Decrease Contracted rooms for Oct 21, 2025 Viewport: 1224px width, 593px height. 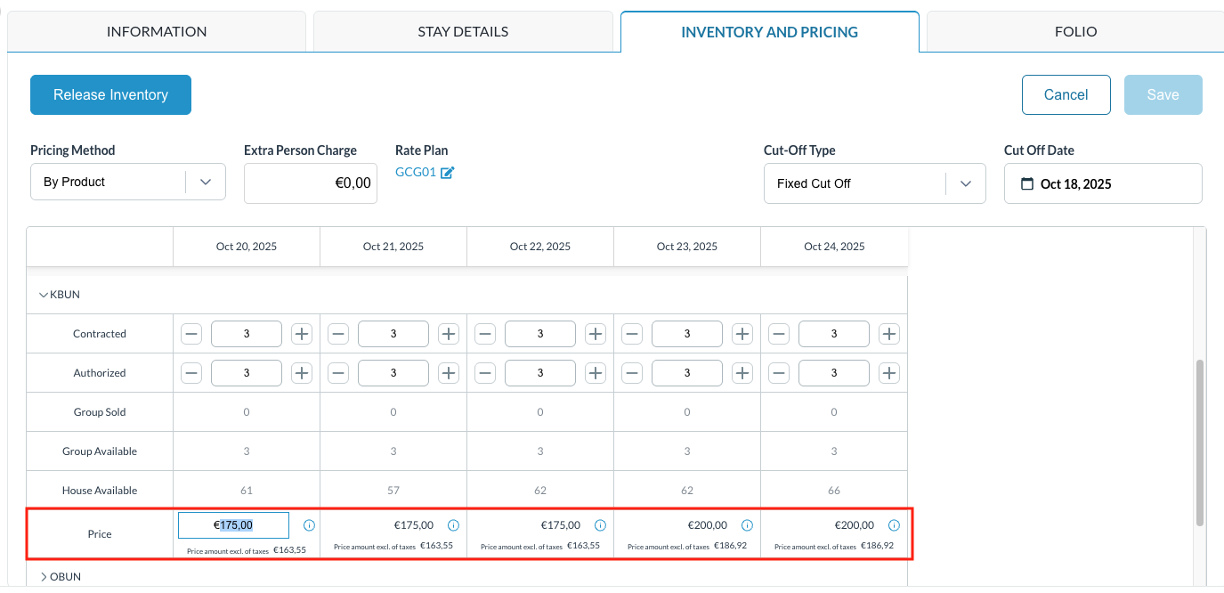pyautogui.click(x=338, y=334)
